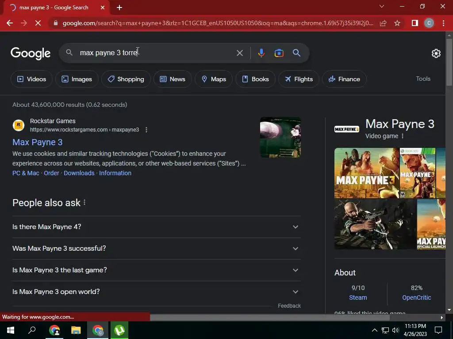453x339 pixels.
Task: Click the Google logo
Action: point(31,53)
